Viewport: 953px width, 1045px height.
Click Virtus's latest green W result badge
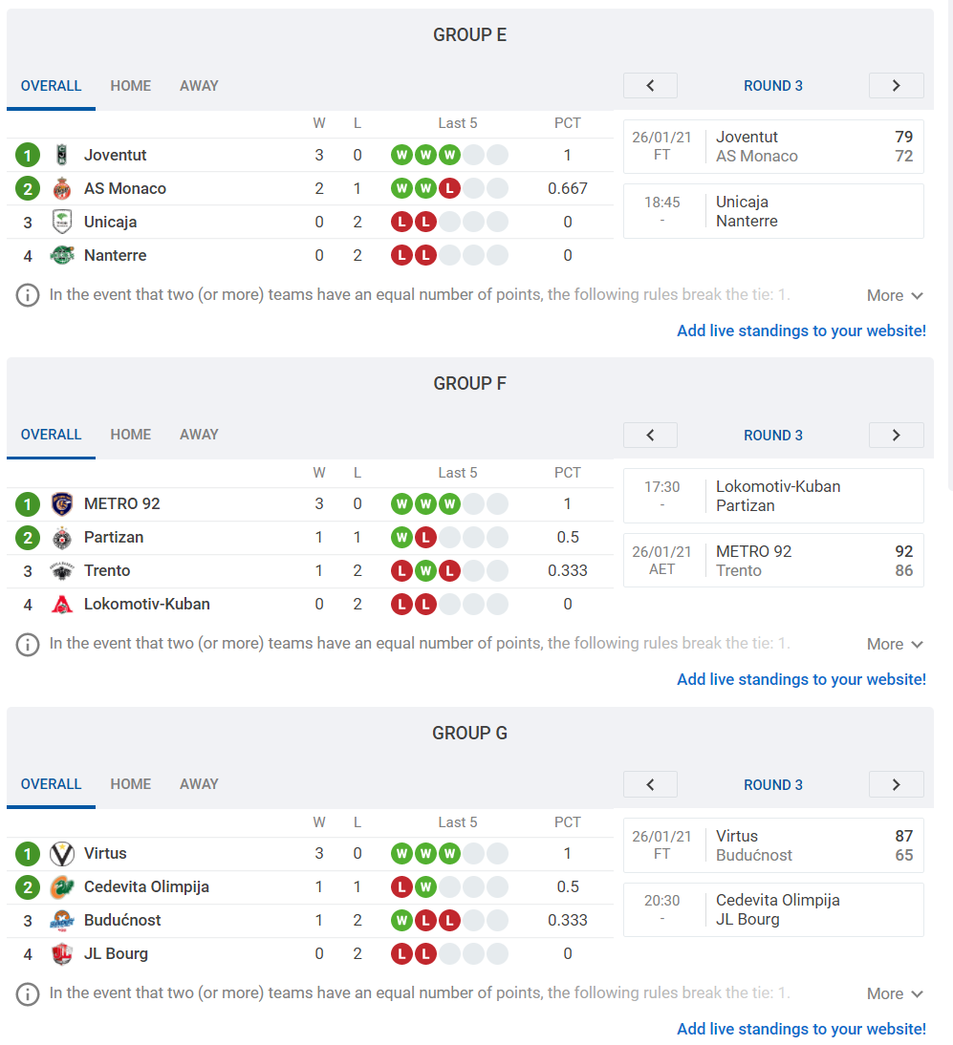click(449, 853)
